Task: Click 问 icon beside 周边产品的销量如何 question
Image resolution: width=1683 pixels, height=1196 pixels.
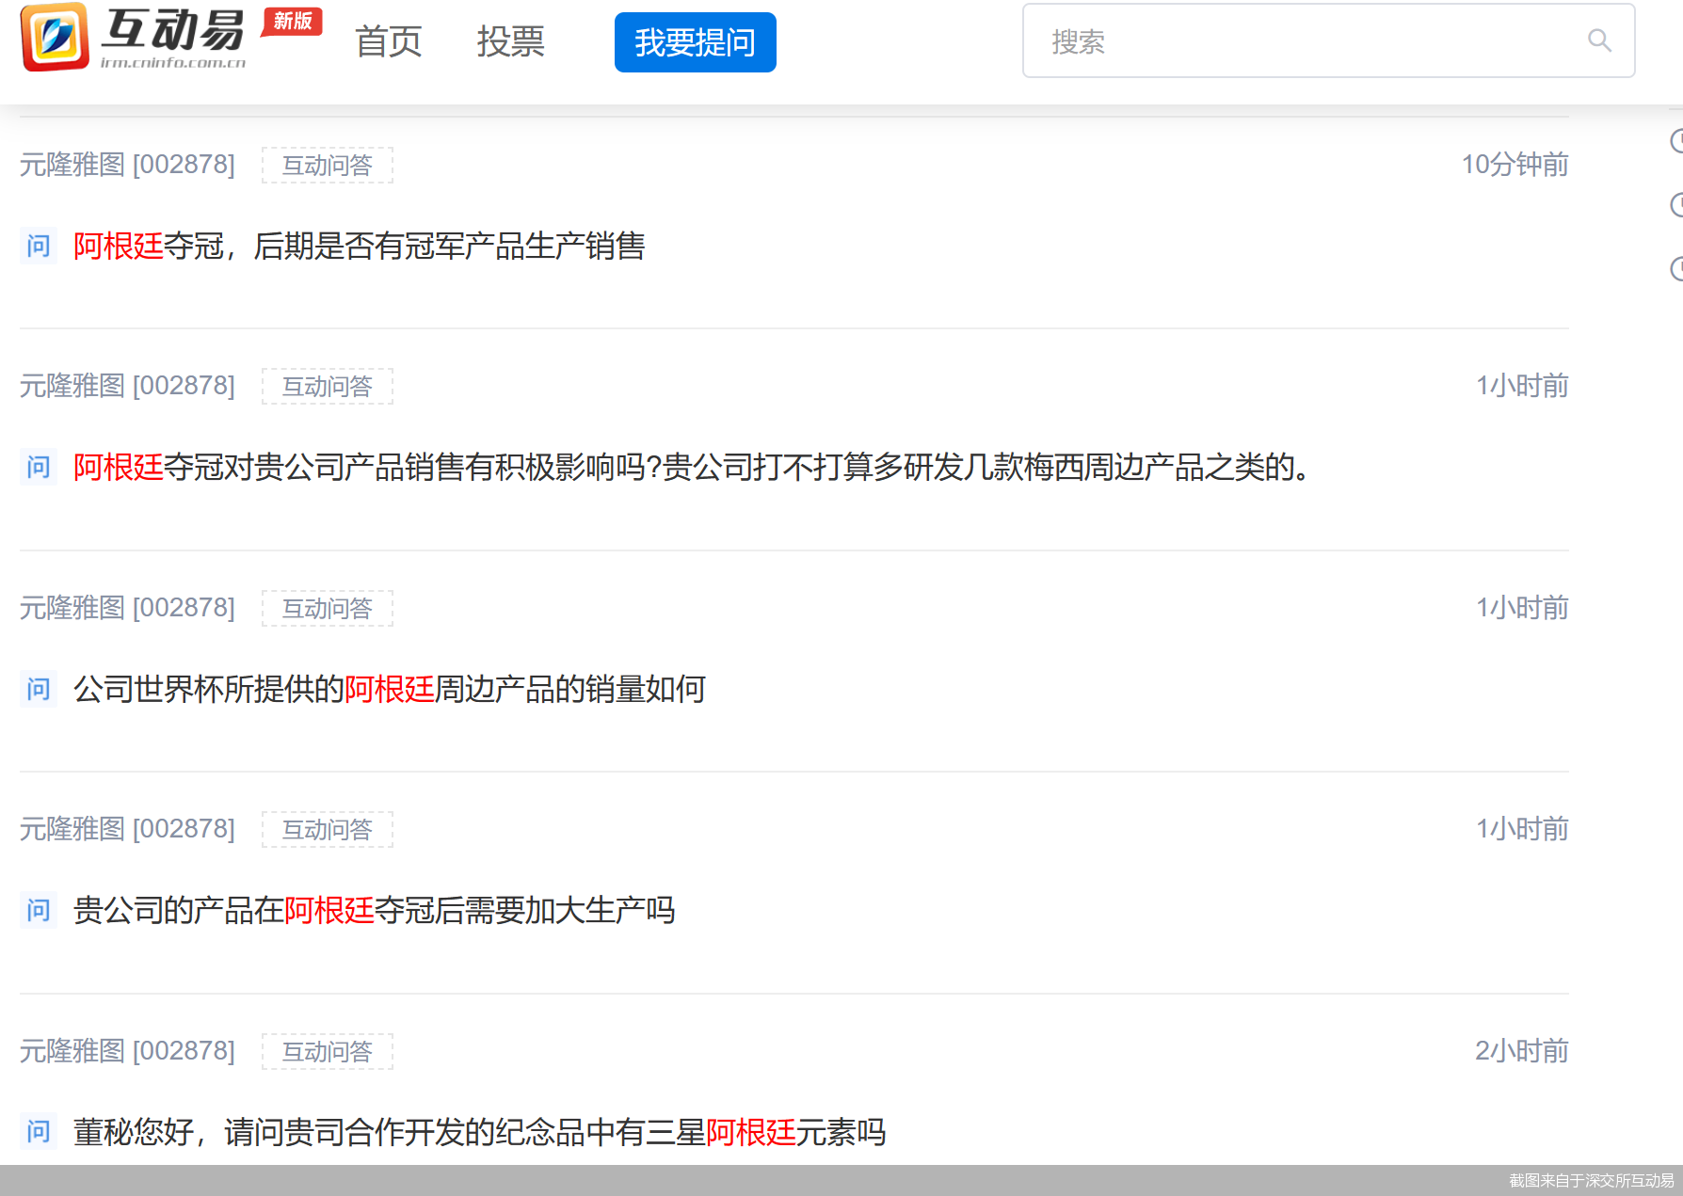Action: [39, 690]
